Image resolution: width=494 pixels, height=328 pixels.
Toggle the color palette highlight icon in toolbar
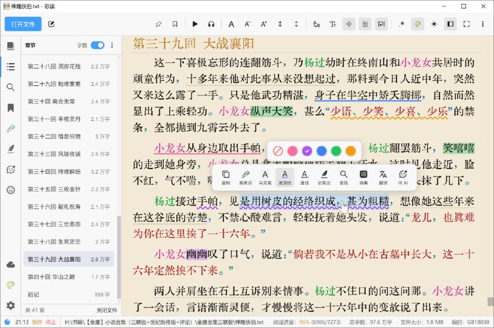coord(418,24)
